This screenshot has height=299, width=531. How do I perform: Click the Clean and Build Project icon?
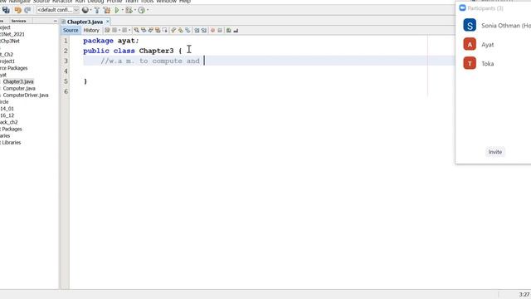click(107, 10)
